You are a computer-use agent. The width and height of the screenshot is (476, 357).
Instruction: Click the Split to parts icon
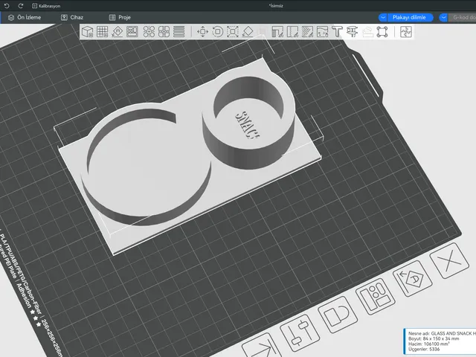tap(164, 31)
